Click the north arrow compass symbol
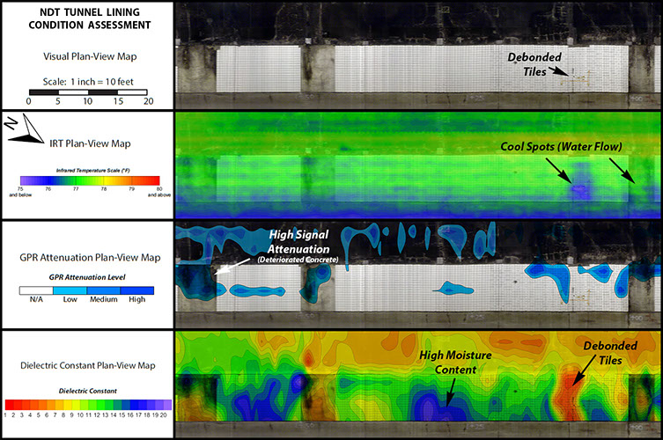Screen dimensions: 663x440 pyautogui.click(x=27, y=130)
